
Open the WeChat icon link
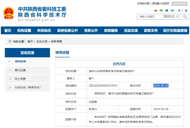point(161,10)
